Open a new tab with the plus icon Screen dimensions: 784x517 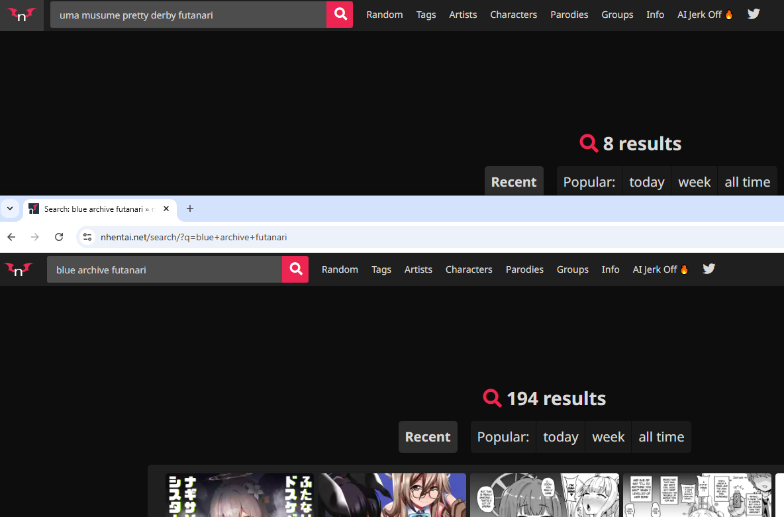click(x=190, y=209)
